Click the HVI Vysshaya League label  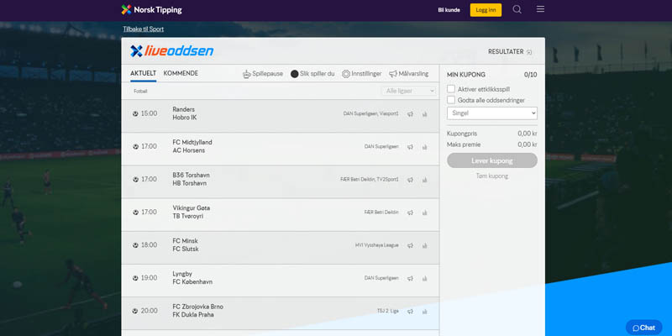coord(376,245)
